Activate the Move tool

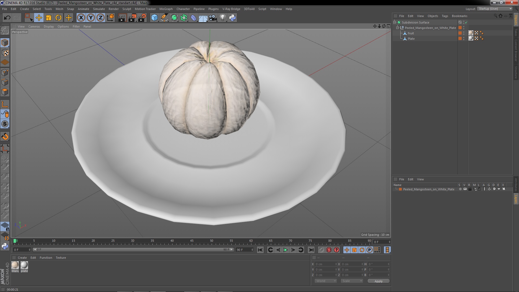[x=39, y=18]
